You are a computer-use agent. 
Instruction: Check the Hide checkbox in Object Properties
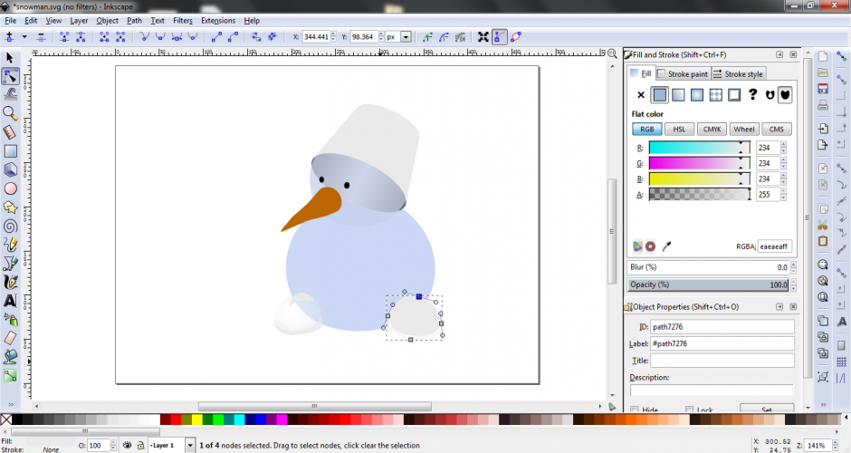click(635, 410)
